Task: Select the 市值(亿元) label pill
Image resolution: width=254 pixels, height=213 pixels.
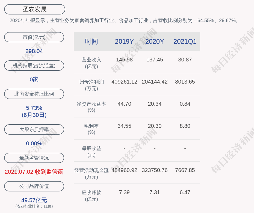Action: click(x=34, y=37)
